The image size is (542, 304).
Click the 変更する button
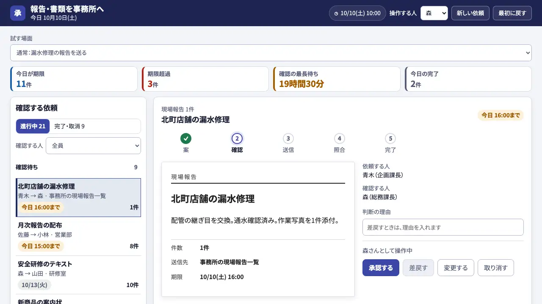456,268
